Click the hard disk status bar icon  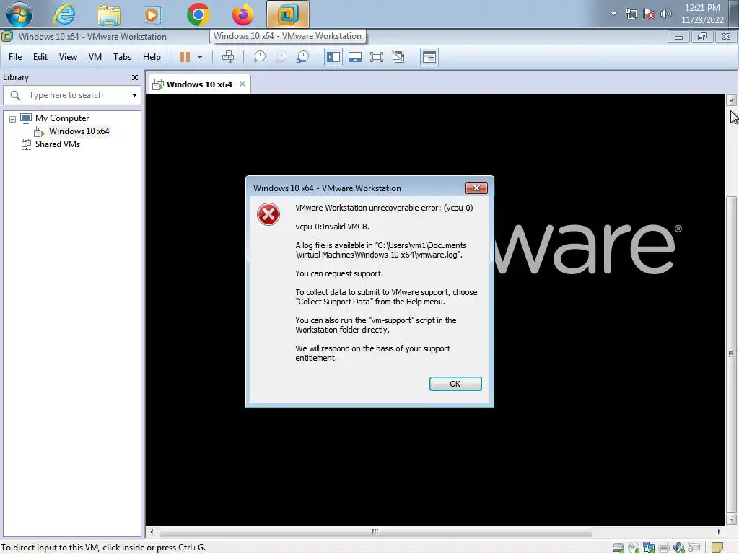618,548
